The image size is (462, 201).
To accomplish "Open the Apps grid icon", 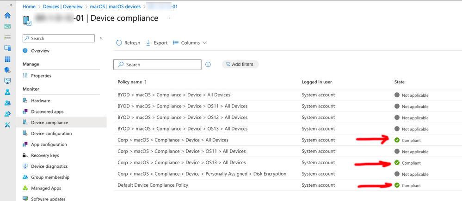I will (x=7, y=59).
